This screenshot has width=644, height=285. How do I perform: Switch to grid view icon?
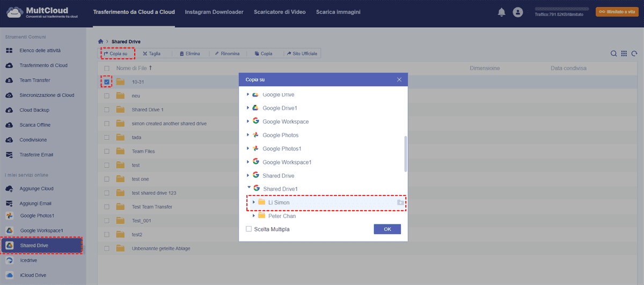click(x=624, y=54)
